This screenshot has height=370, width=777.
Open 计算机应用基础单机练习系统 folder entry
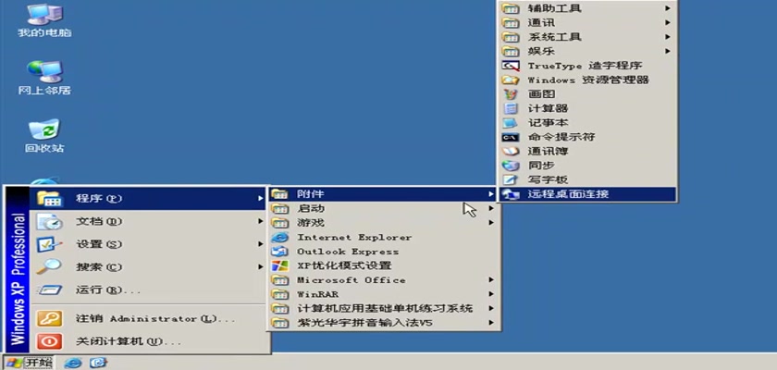tap(383, 308)
